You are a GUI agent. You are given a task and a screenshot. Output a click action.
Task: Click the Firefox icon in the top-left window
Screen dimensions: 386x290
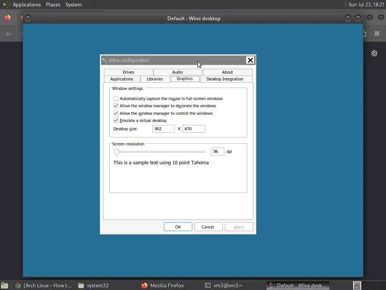(x=8, y=18)
